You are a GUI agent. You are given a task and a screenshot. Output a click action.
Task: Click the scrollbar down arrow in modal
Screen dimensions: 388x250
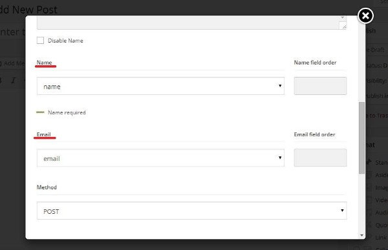click(361, 235)
